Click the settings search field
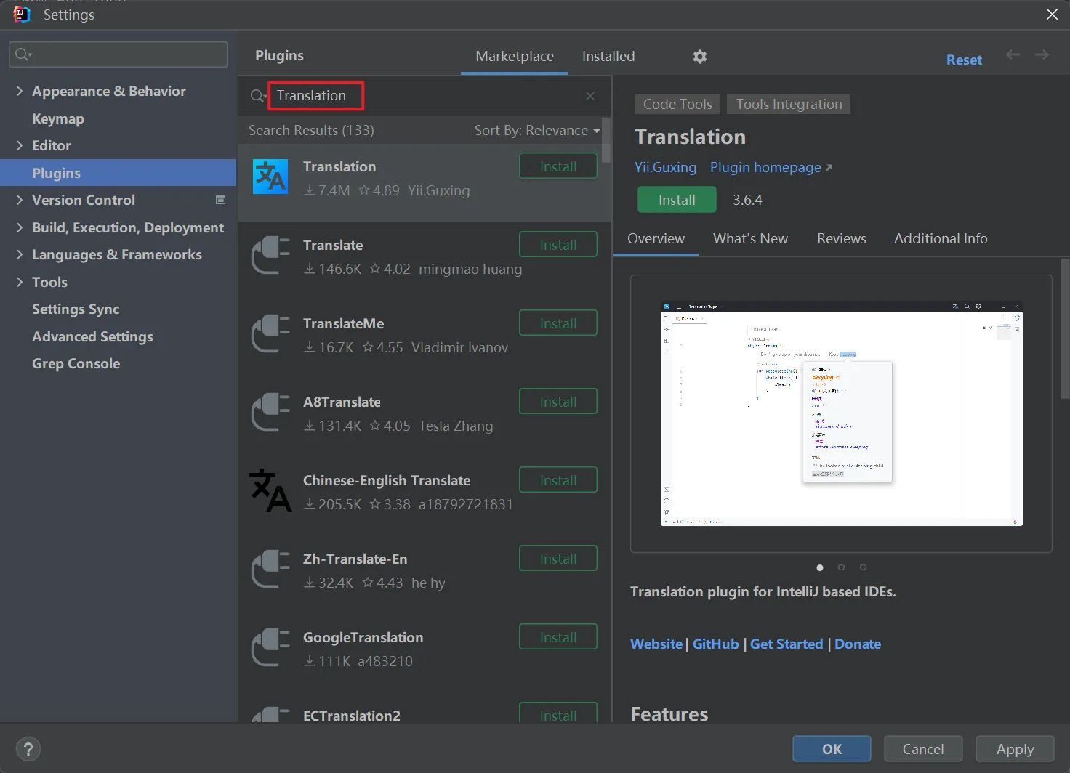The width and height of the screenshot is (1070, 773). 118,54
